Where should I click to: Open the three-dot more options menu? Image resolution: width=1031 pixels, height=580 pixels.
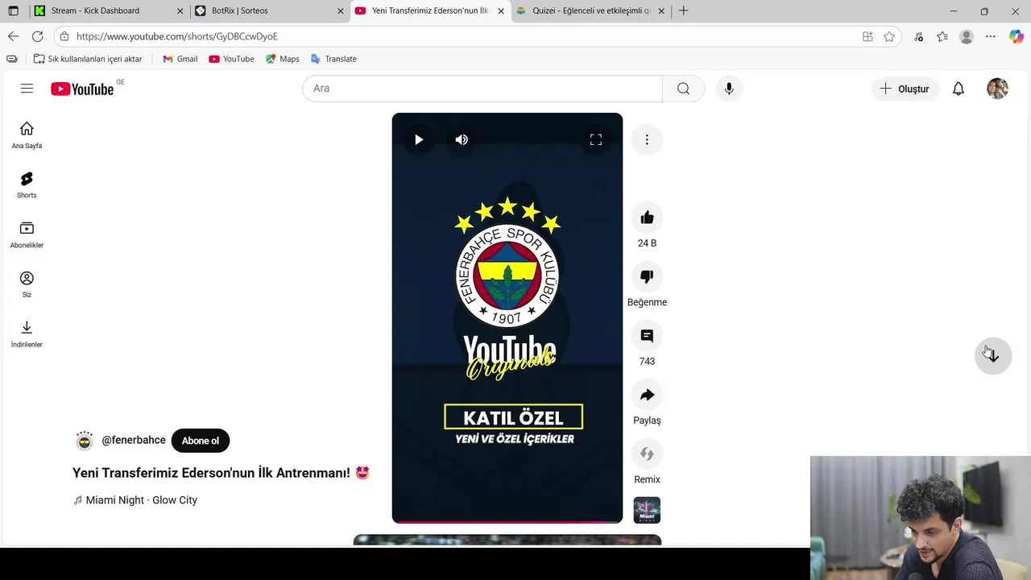647,139
